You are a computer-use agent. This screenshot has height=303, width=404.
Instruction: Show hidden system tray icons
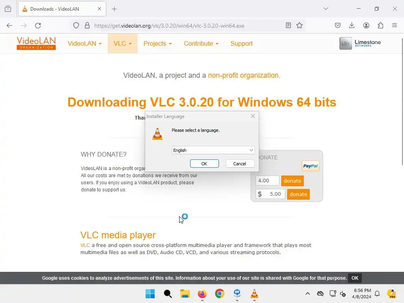(x=308, y=294)
